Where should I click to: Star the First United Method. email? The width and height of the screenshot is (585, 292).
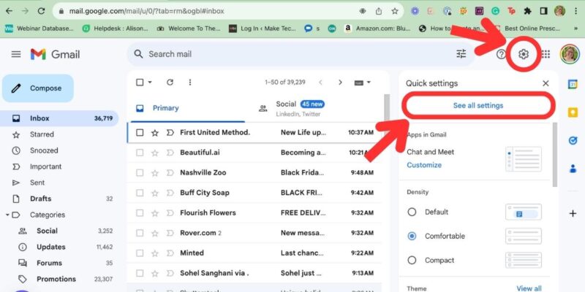(155, 133)
